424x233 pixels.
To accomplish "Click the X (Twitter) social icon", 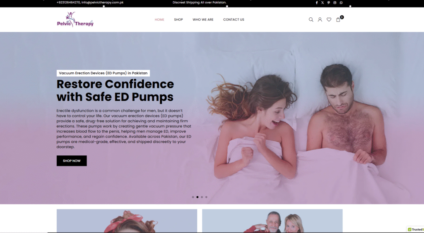I will pos(323,2).
